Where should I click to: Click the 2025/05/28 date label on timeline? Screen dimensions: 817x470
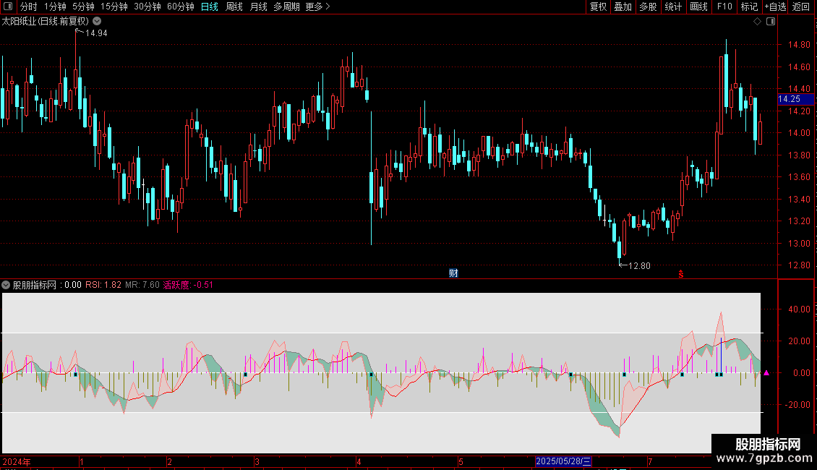(x=563, y=461)
